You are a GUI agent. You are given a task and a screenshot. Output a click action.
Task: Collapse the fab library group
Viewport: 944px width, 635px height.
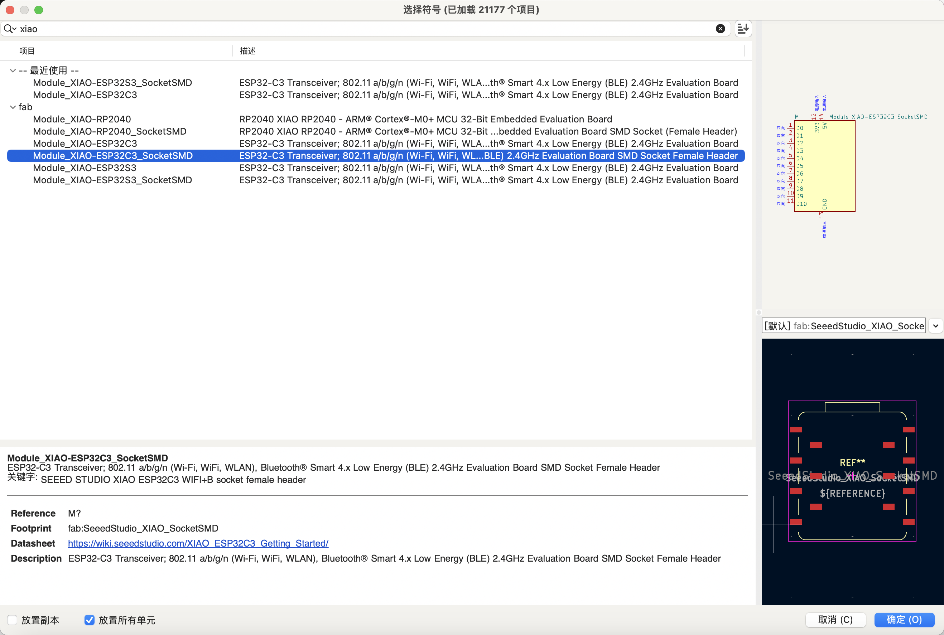(x=13, y=107)
